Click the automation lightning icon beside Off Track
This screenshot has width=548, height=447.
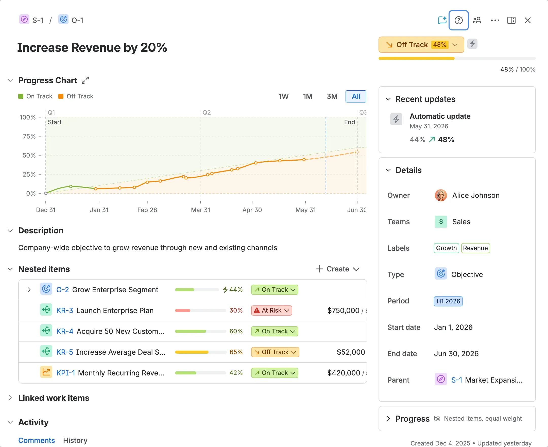pyautogui.click(x=472, y=44)
